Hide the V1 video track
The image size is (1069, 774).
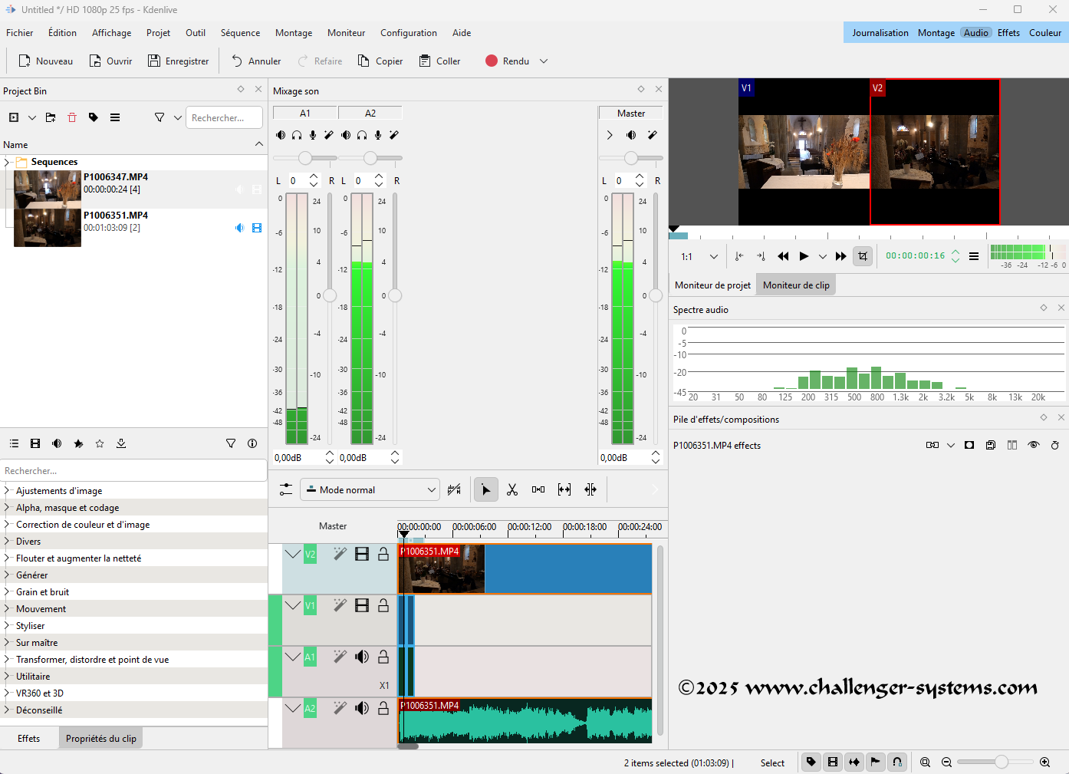362,605
